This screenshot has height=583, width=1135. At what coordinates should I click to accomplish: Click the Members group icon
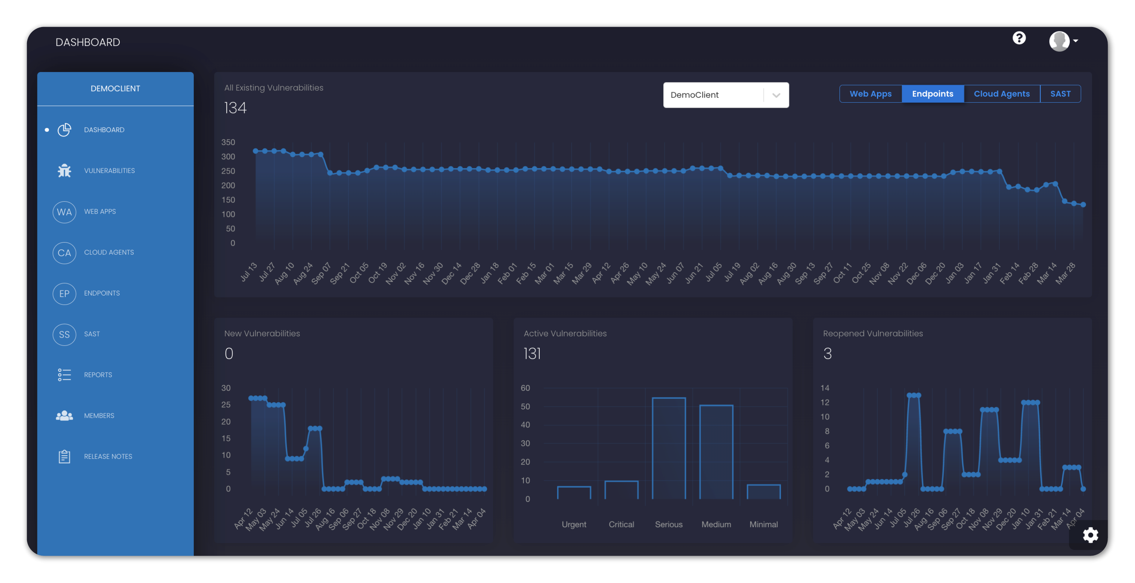point(64,415)
